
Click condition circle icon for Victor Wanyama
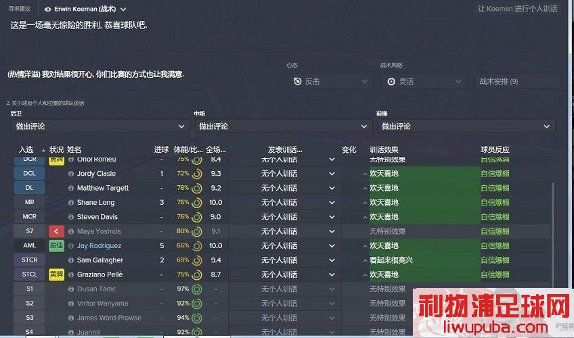coord(197,304)
